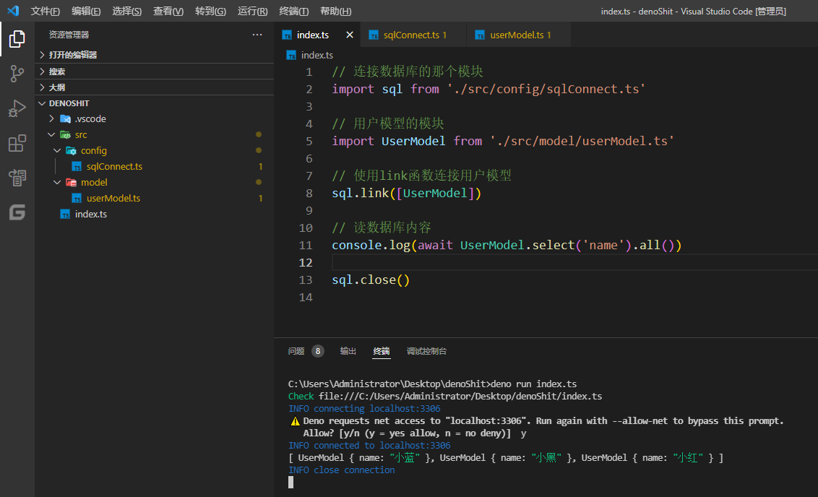The image size is (818, 497).
Task: Click TypeScript icon of sqlConnect.ts in tree
Action: (x=77, y=167)
